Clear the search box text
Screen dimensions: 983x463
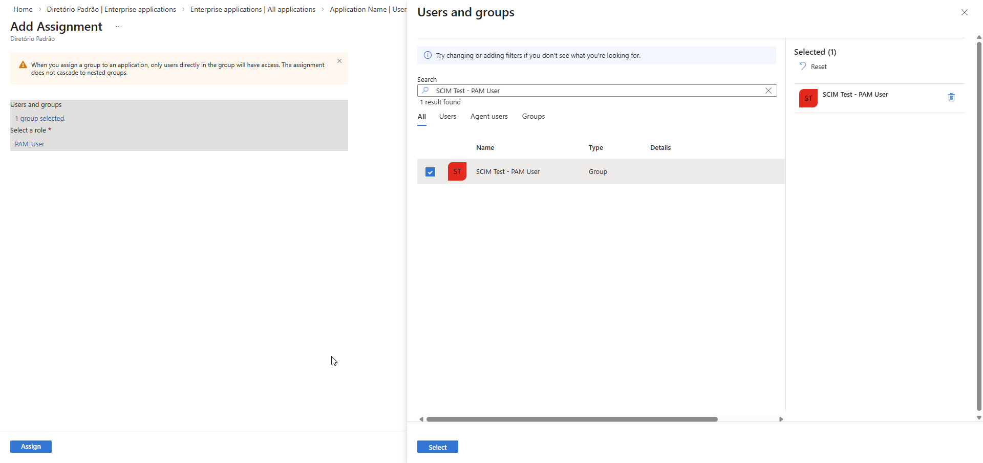pos(768,91)
